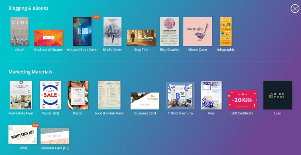Pick the Bloc Haus Logo thumbnail
The width and height of the screenshot is (301, 155).
(x=278, y=95)
